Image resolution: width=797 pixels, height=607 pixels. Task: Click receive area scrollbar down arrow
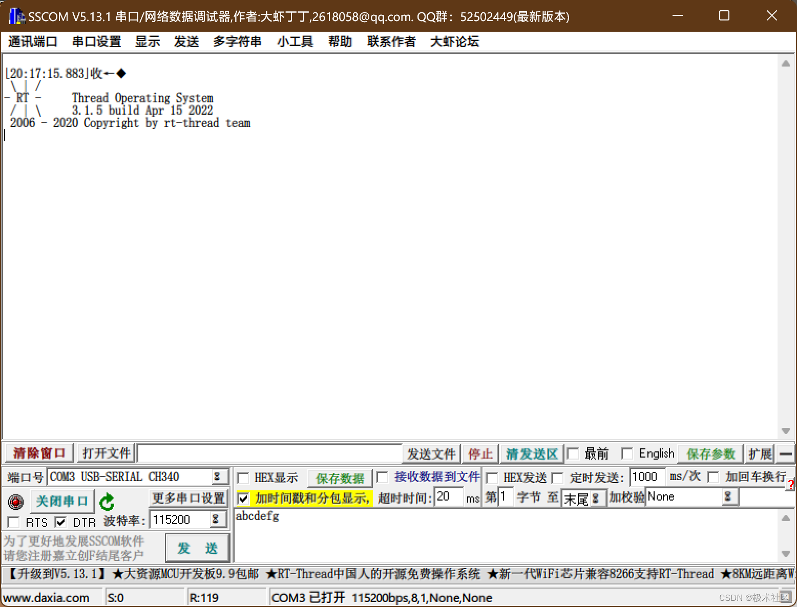click(785, 431)
